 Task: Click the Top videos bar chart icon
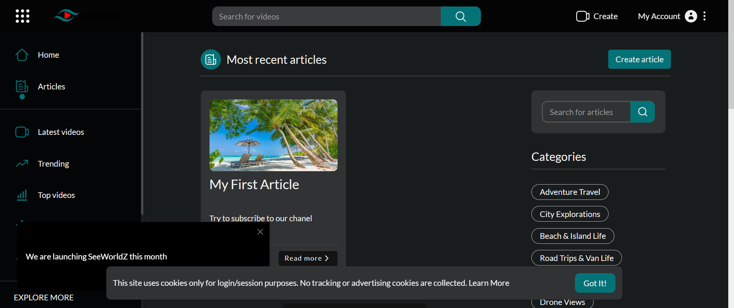click(22, 195)
